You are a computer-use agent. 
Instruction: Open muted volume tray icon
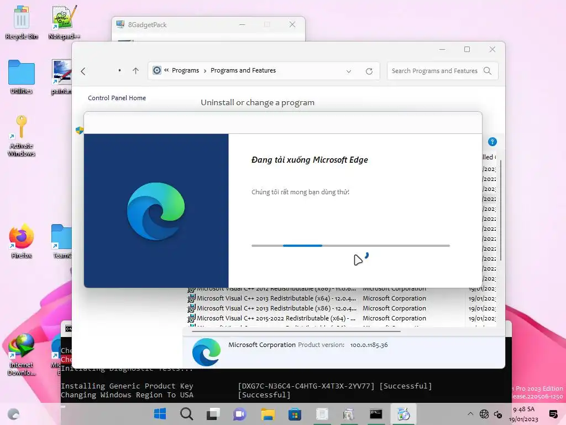[498, 414]
